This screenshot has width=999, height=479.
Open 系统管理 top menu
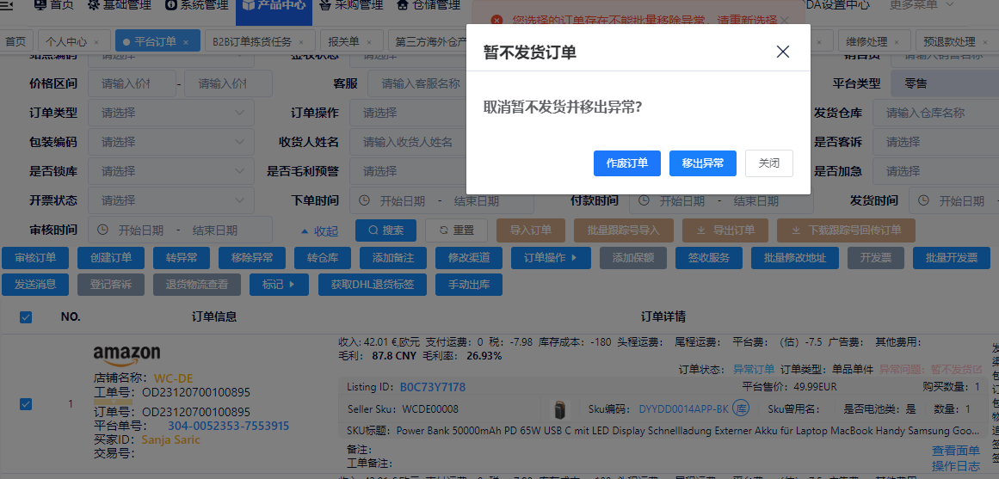tap(196, 6)
